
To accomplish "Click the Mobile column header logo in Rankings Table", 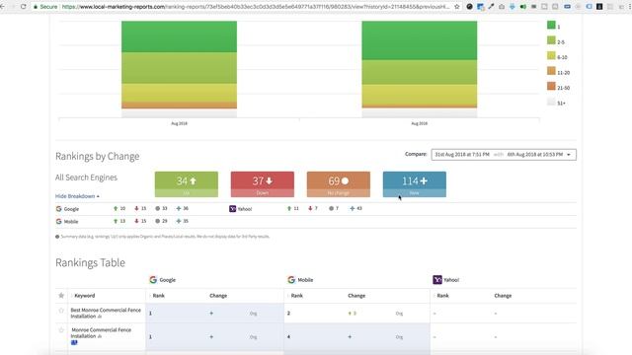I will (291, 280).
